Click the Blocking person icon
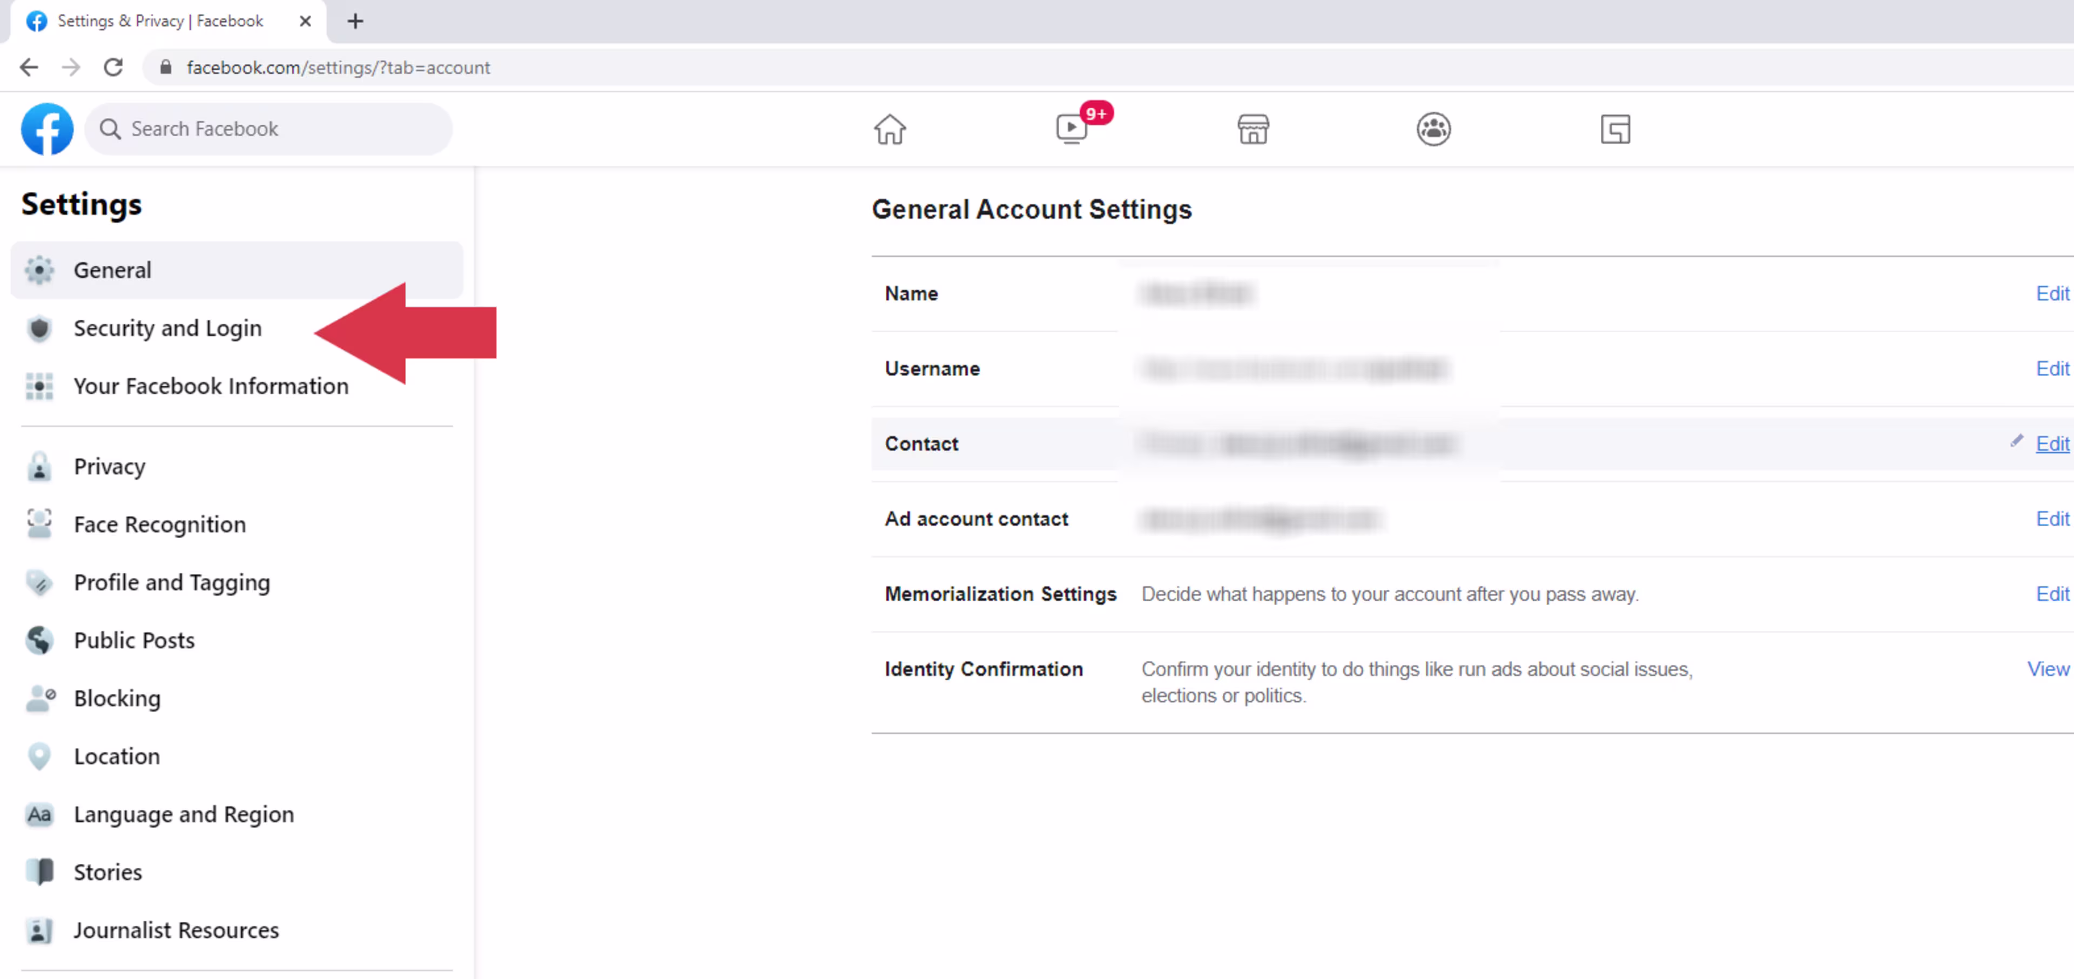 (x=41, y=698)
